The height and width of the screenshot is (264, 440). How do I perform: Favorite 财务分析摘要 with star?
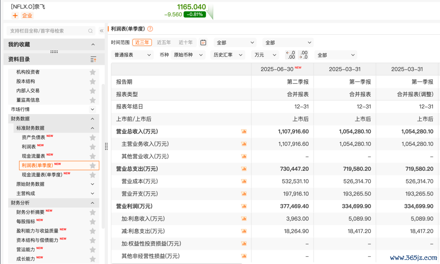click(92, 212)
